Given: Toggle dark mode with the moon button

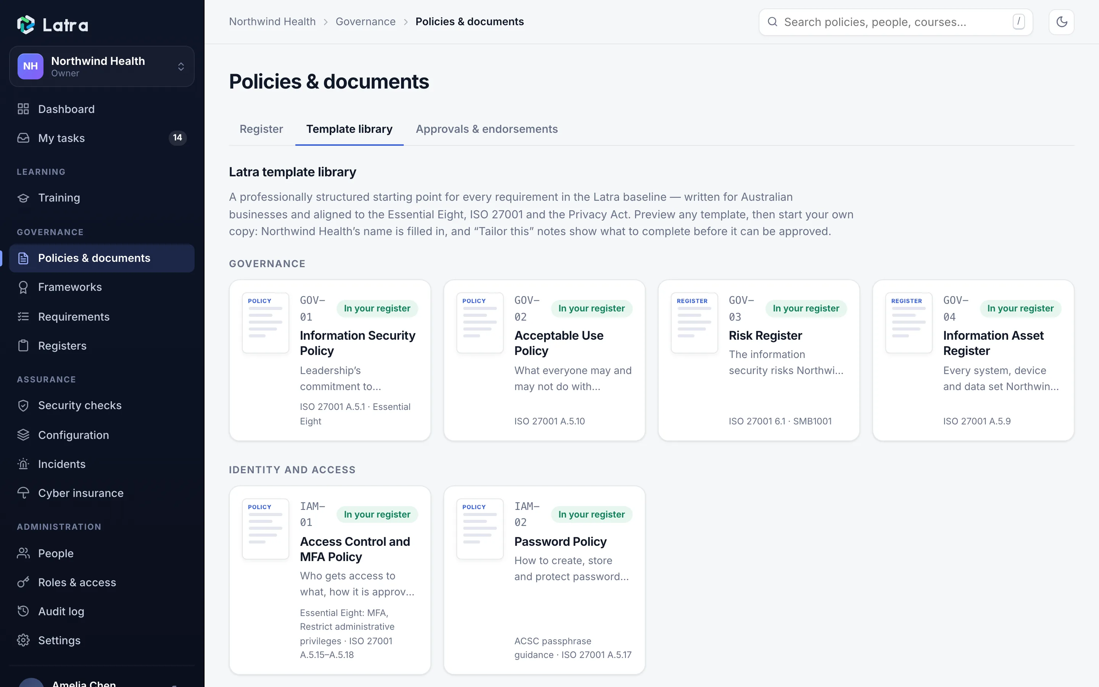Looking at the screenshot, I should 1061,22.
